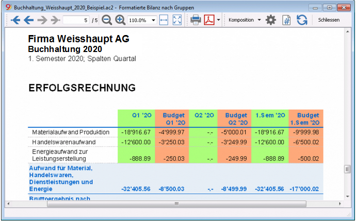Open page setup hash icon

pyautogui.click(x=286, y=20)
